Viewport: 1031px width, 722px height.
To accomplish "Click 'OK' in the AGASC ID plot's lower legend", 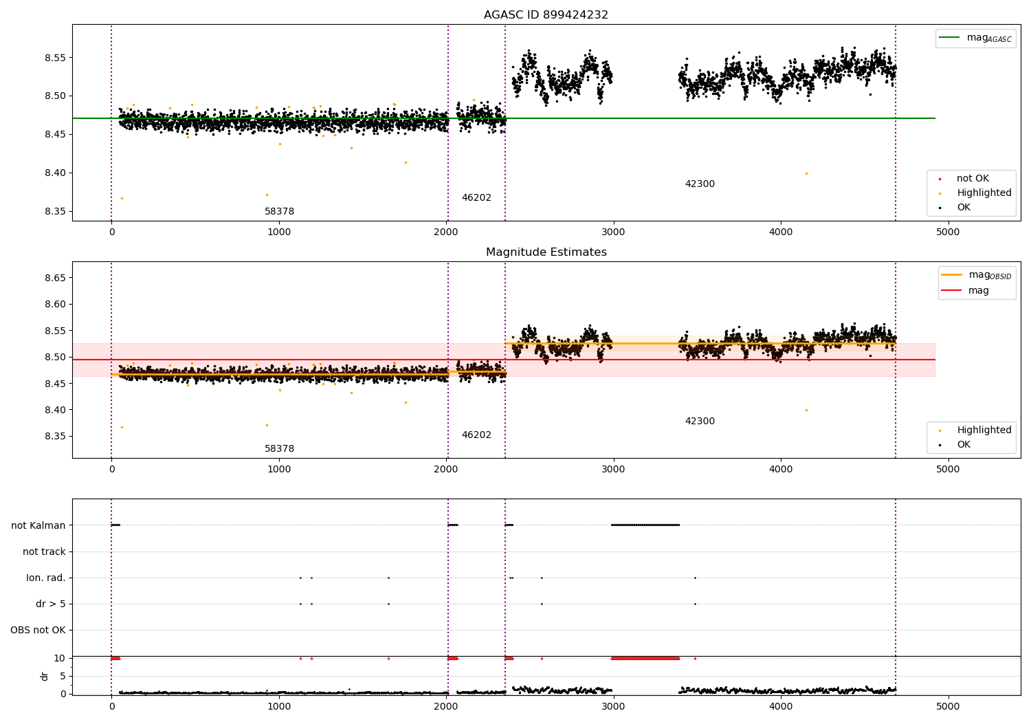I will [955, 208].
